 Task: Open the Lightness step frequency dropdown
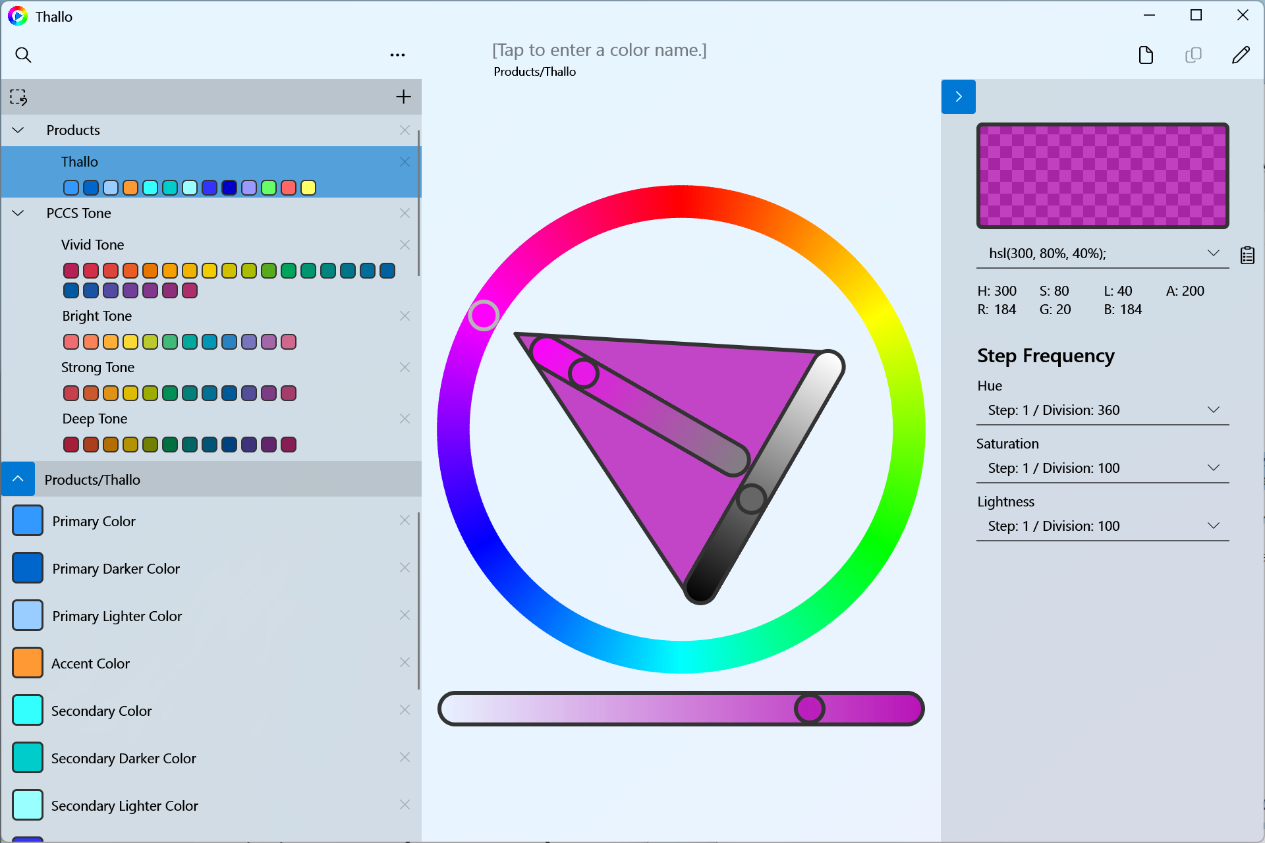(x=1102, y=526)
